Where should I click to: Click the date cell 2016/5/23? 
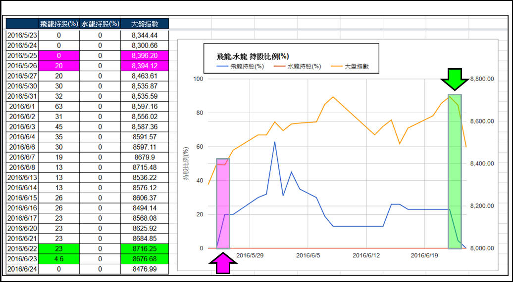point(22,35)
